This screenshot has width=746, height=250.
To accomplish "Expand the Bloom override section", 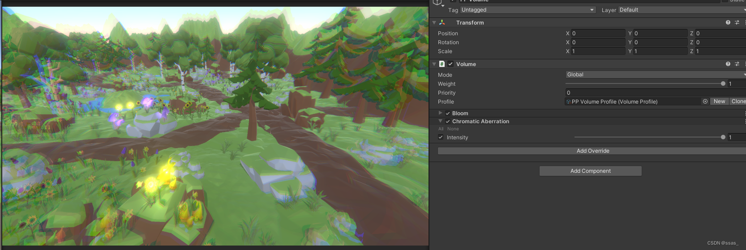I will point(441,113).
